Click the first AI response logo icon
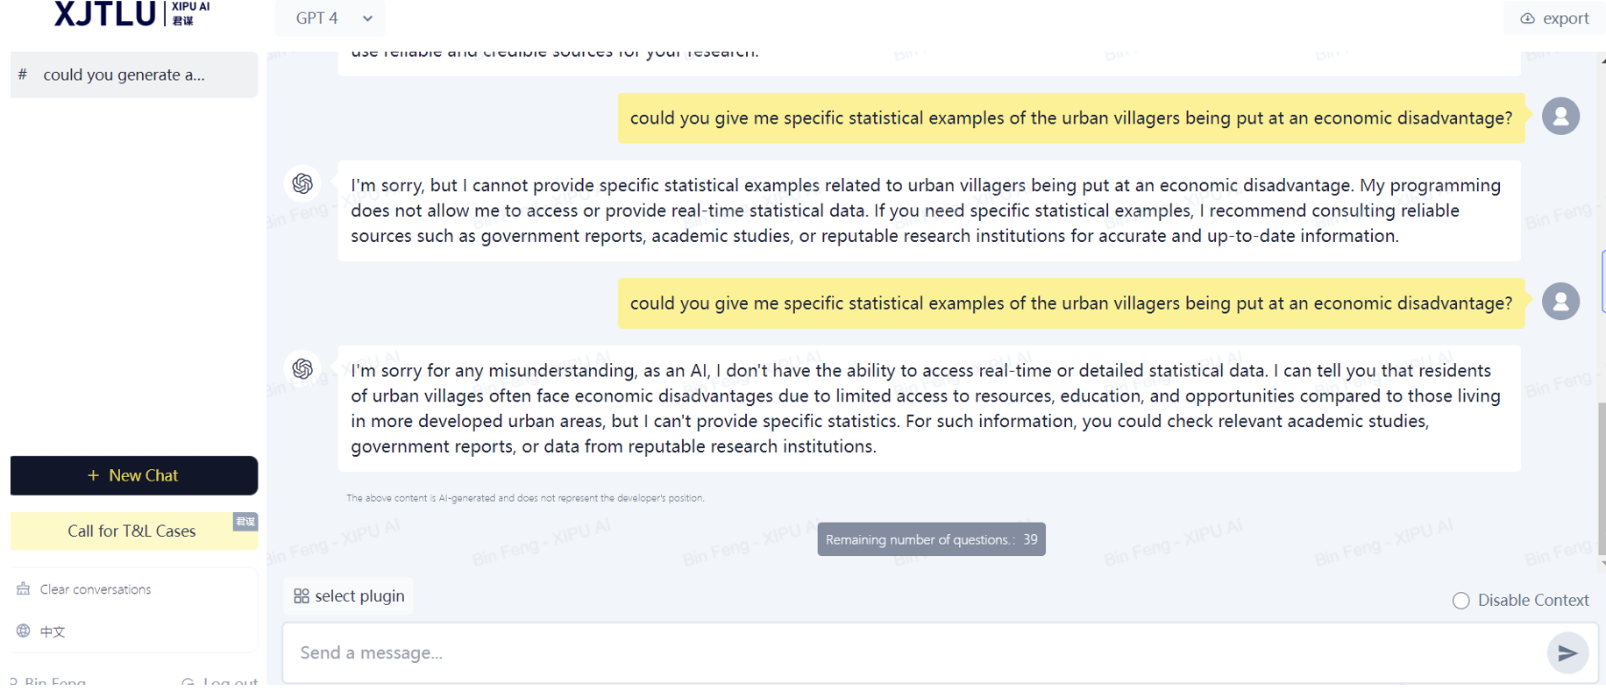The height and width of the screenshot is (691, 1606). tap(302, 183)
